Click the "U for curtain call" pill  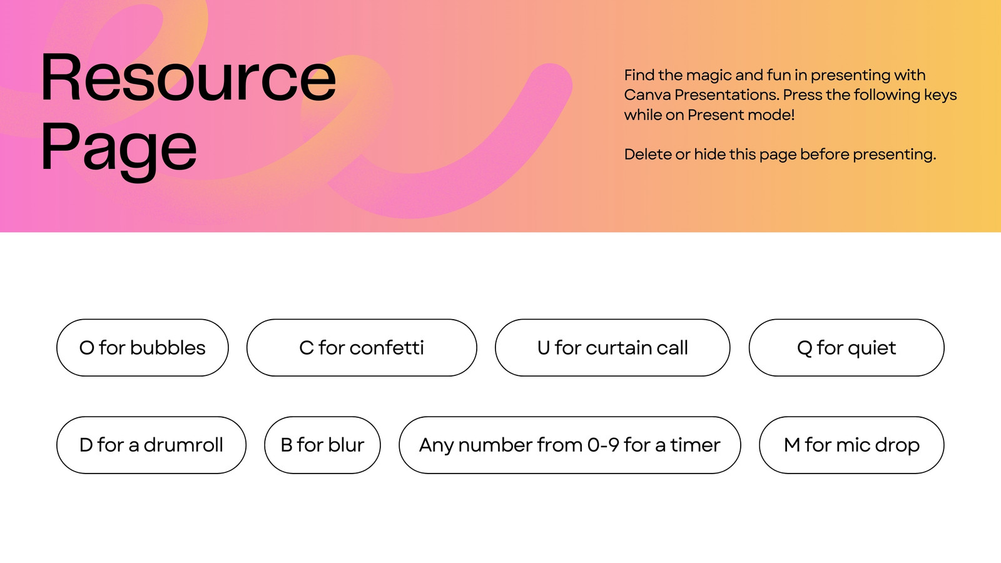tap(612, 348)
